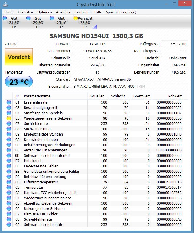Click the status icon for Rekalibrierungswiederholungen

click(9, 145)
